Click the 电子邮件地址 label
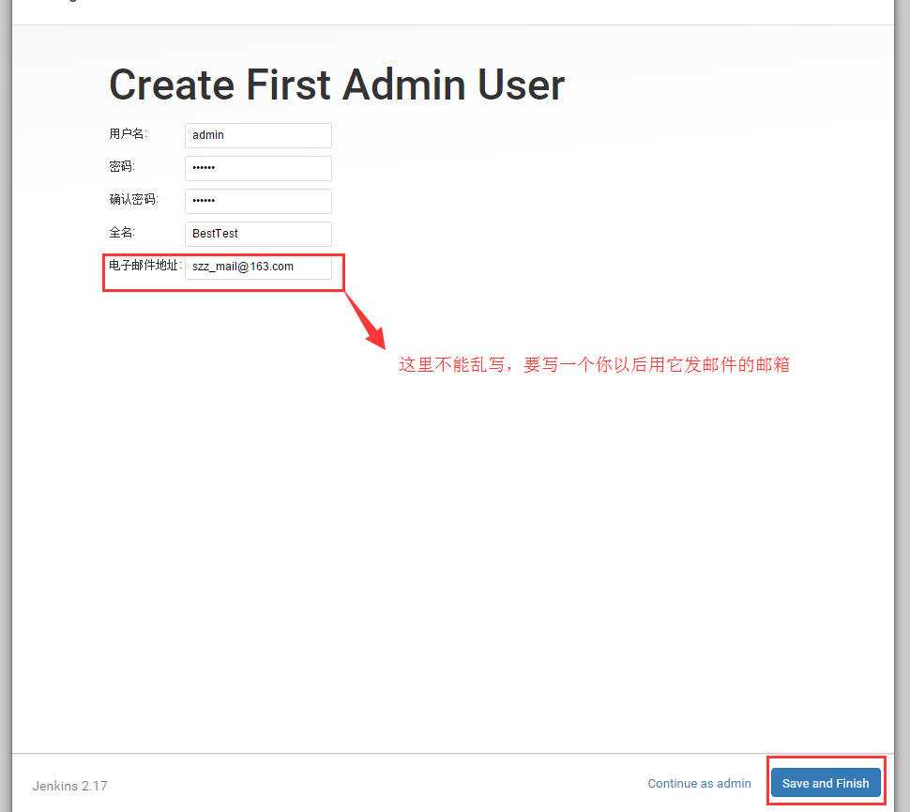Screen dimensions: 910x812 point(145,266)
